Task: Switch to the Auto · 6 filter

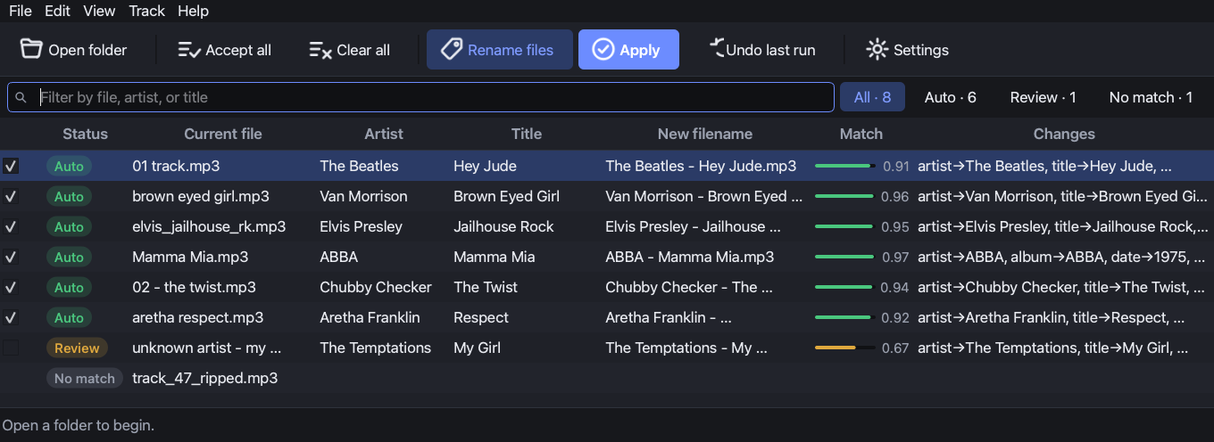Action: click(x=950, y=97)
